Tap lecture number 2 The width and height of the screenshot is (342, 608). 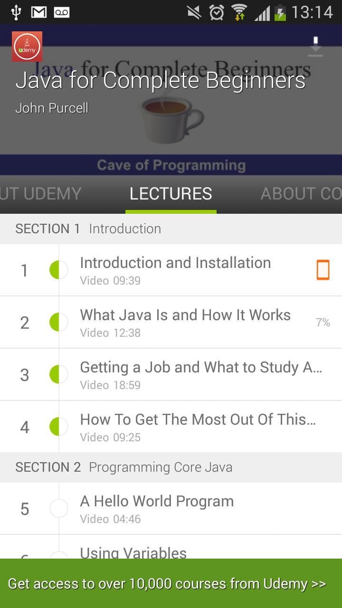24,323
